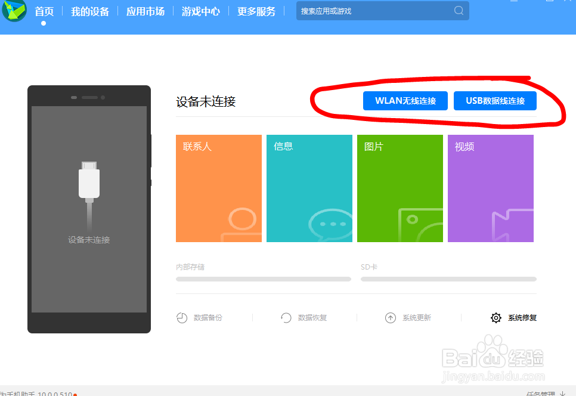
Task: Click the download arrow beside 任务管理
Action: [x=562, y=394]
